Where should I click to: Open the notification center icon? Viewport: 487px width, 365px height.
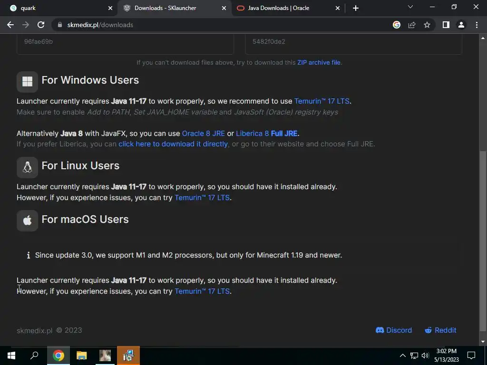coord(471,355)
